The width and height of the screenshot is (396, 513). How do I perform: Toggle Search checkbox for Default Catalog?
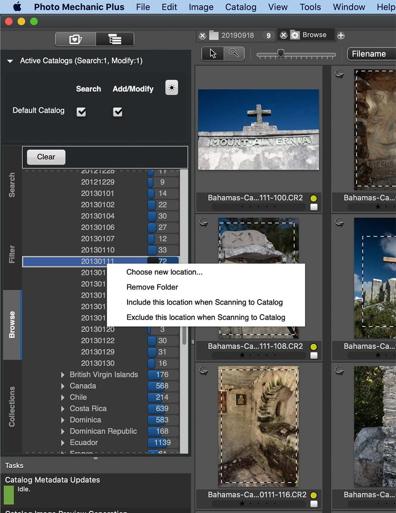tap(81, 112)
